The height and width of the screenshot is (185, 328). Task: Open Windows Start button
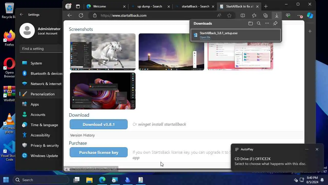click(x=6, y=180)
